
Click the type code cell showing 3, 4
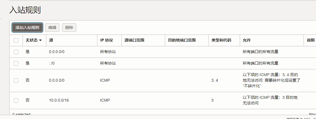coord(215,81)
